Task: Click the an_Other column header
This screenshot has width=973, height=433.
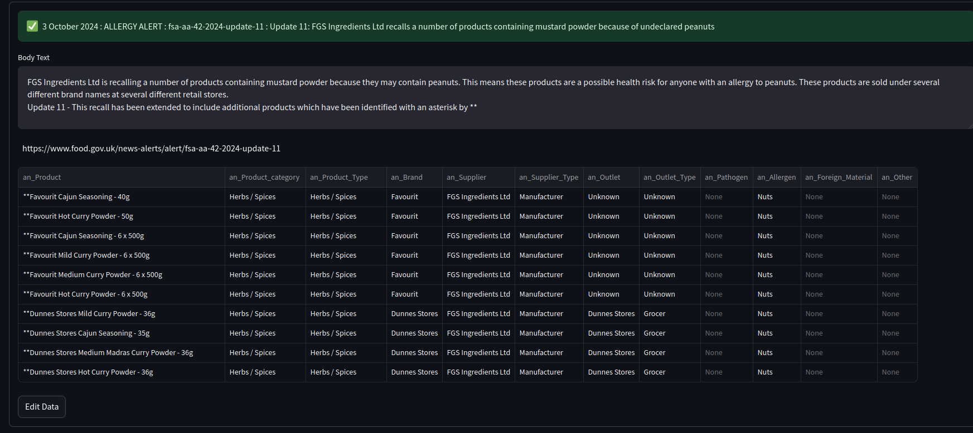Action: pyautogui.click(x=897, y=178)
